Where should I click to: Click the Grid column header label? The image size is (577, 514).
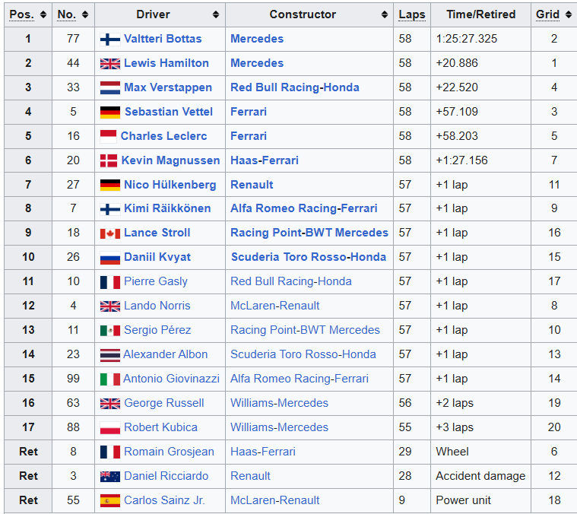[547, 14]
